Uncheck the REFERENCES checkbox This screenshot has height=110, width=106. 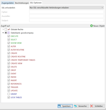point(9,84)
